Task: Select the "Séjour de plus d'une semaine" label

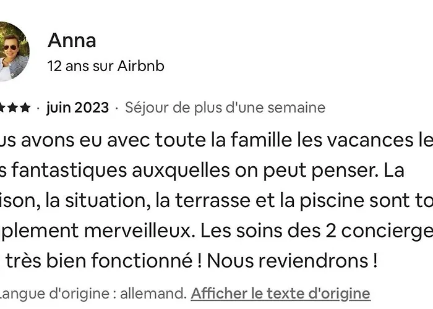Action: [225, 108]
